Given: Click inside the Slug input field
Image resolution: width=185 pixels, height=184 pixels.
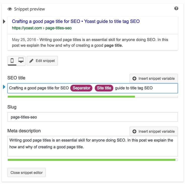Looking at the screenshot, I should (x=93, y=117).
